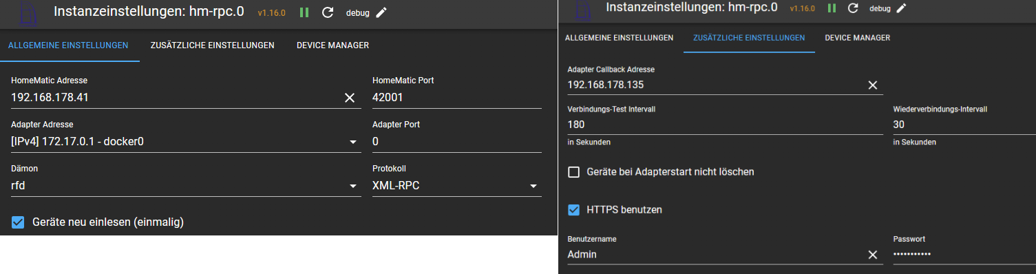1036x274 pixels.
Task: Focus the Passwort input field
Action: coord(964,255)
